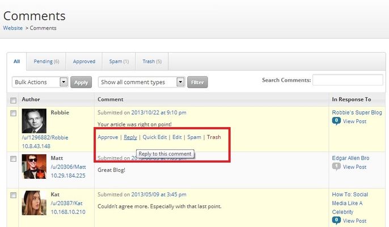Open the Bulk Actions dropdown
389x227 pixels.
(x=40, y=82)
